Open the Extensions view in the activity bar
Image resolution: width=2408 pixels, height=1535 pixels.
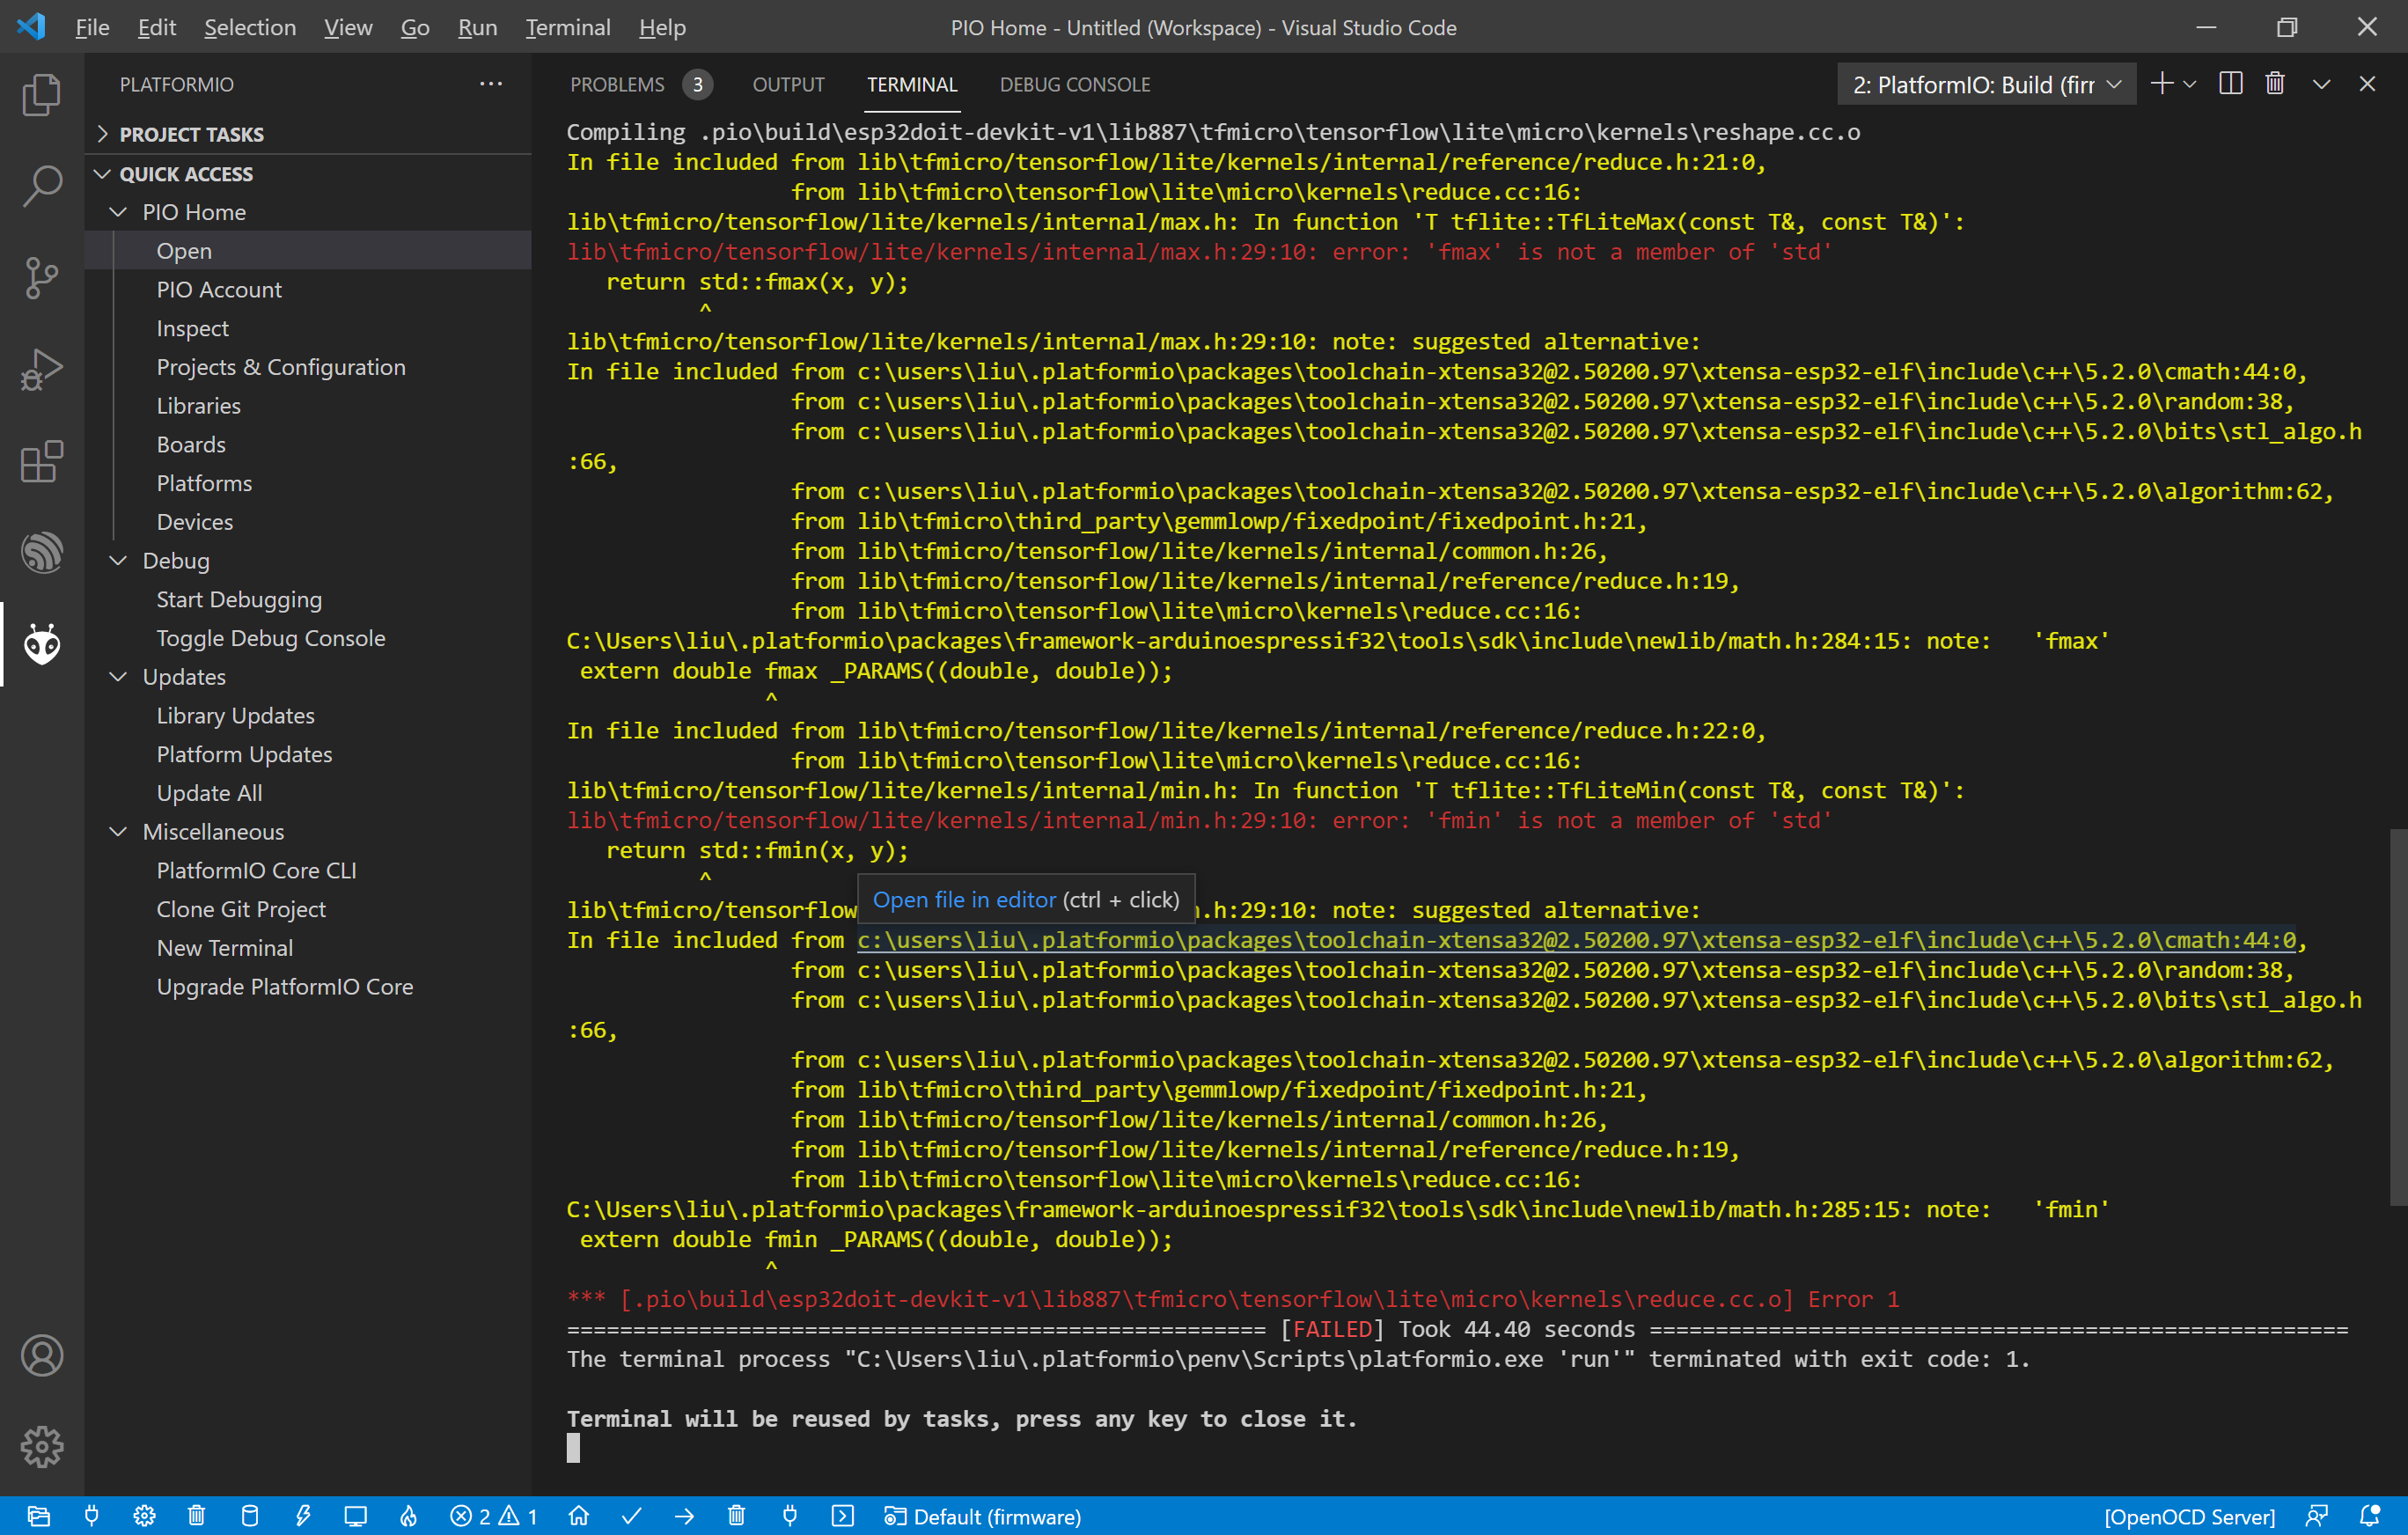(42, 461)
